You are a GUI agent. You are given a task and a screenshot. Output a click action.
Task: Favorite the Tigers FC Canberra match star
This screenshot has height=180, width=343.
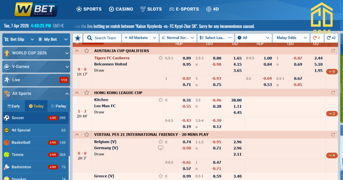pyautogui.click(x=161, y=58)
